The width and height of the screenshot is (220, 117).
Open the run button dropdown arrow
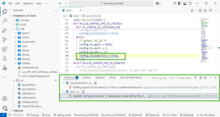pos(196,10)
